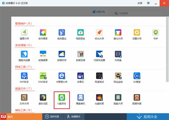Launch 3G管家 icon

(x=137, y=76)
